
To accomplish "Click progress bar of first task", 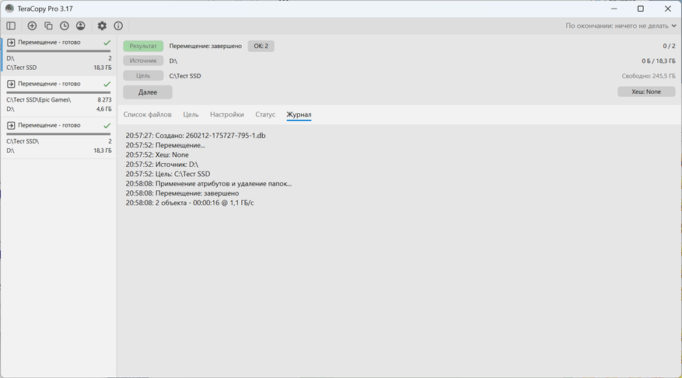I will coord(59,50).
